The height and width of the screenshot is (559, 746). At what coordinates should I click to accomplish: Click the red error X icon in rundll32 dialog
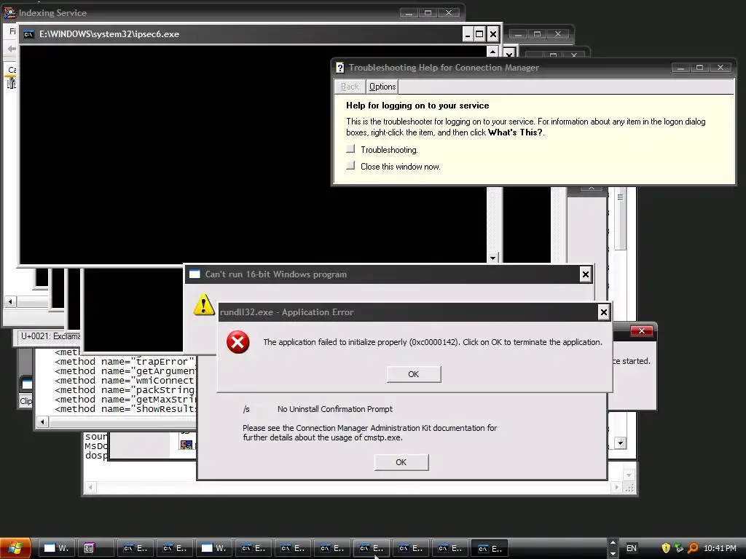238,342
